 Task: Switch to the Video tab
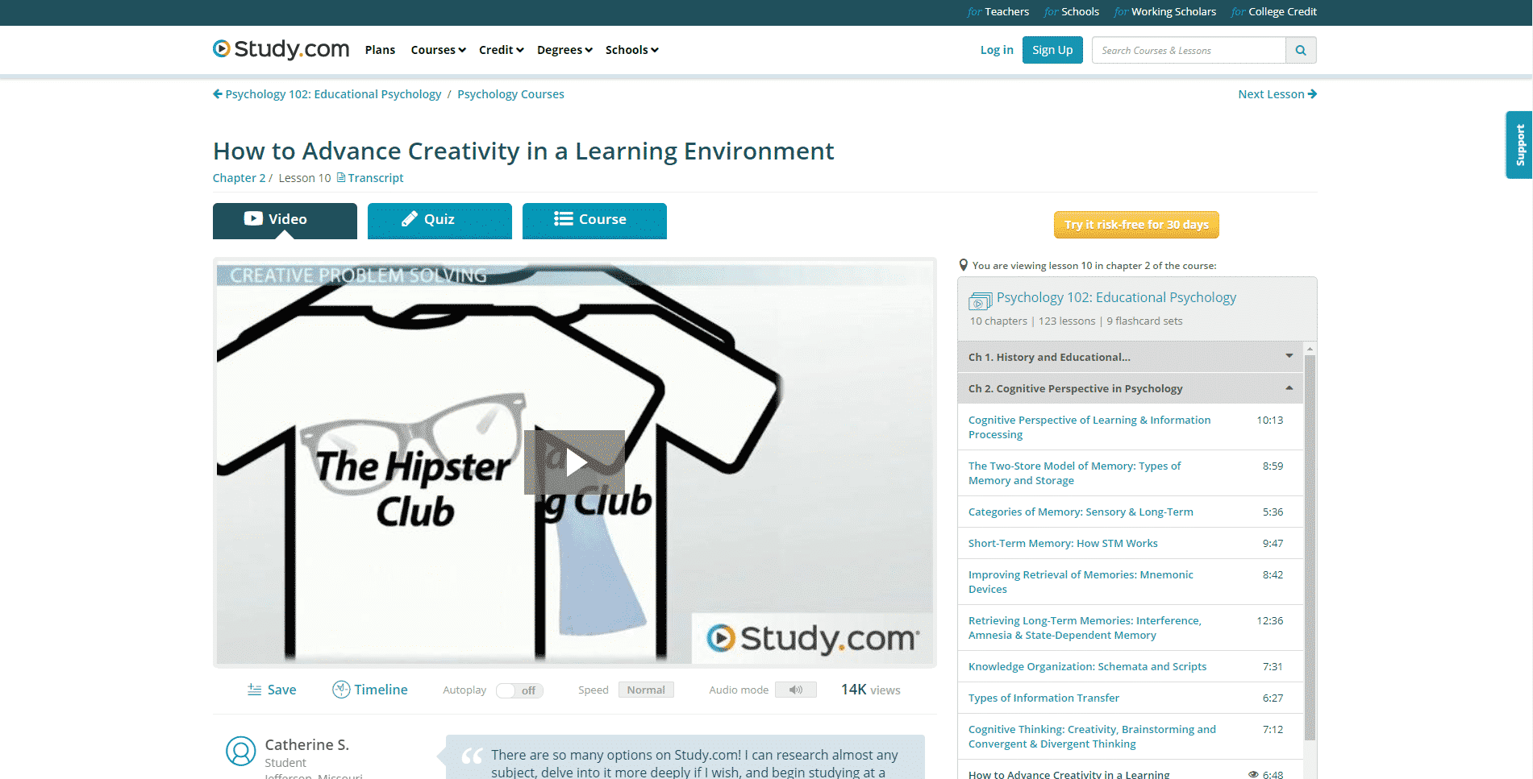[x=285, y=220]
